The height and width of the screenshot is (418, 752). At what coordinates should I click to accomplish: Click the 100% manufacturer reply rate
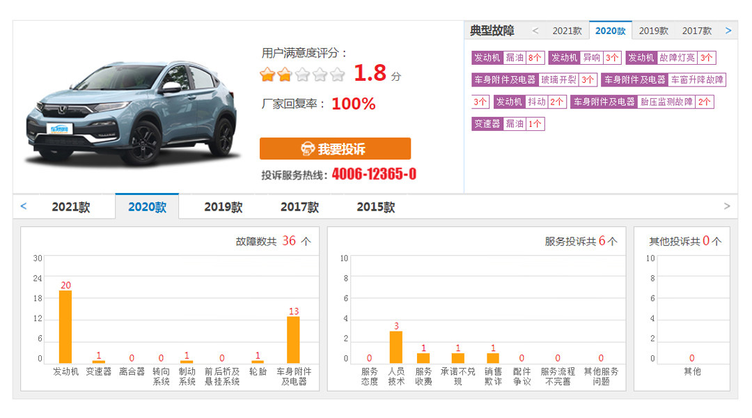(354, 104)
